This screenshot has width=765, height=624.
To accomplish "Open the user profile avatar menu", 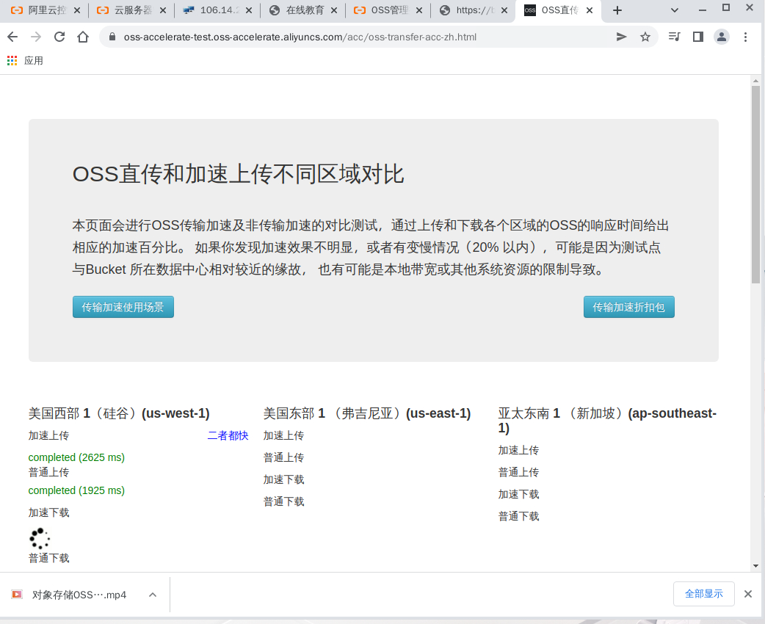I will coord(722,37).
